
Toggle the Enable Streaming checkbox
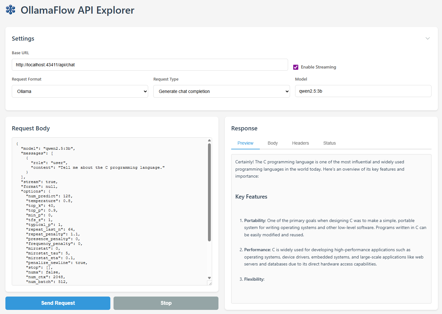point(296,67)
